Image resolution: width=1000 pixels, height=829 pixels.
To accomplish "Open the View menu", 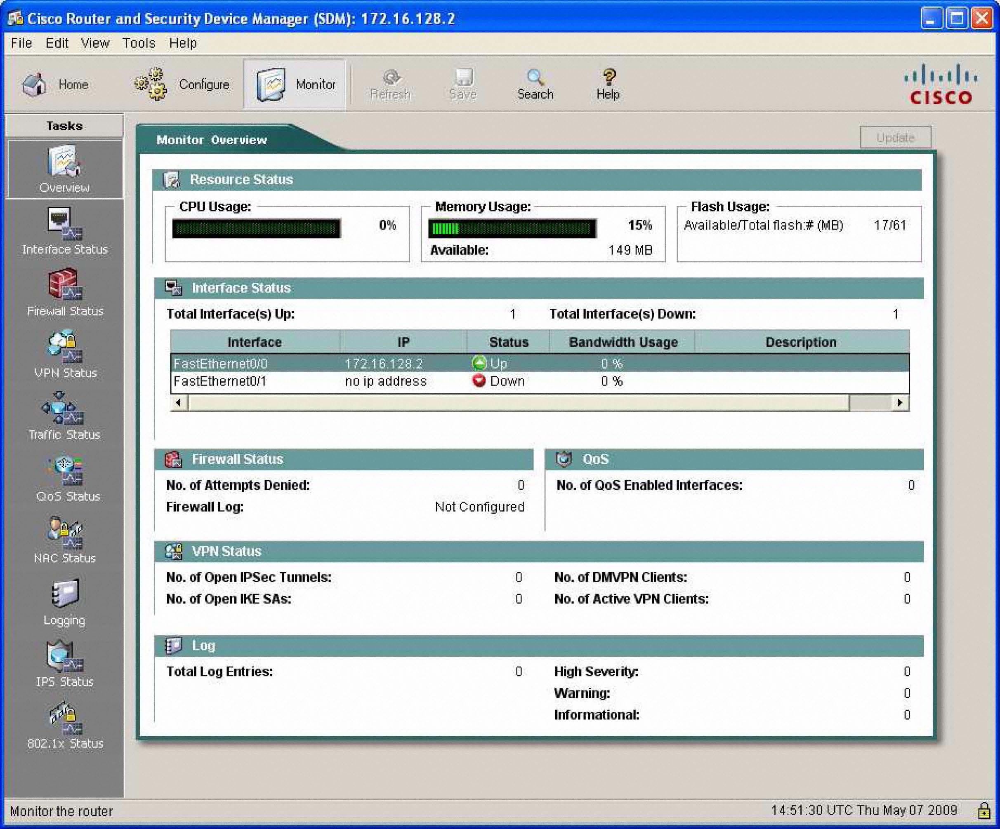I will pyautogui.click(x=95, y=43).
